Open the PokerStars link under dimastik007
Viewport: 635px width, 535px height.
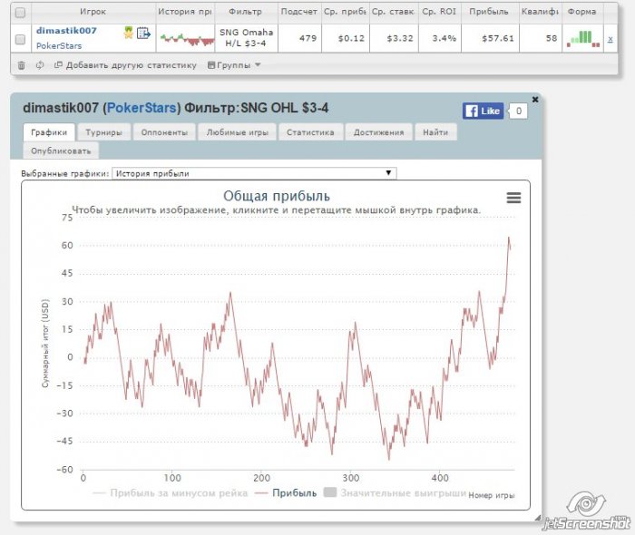[x=59, y=45]
